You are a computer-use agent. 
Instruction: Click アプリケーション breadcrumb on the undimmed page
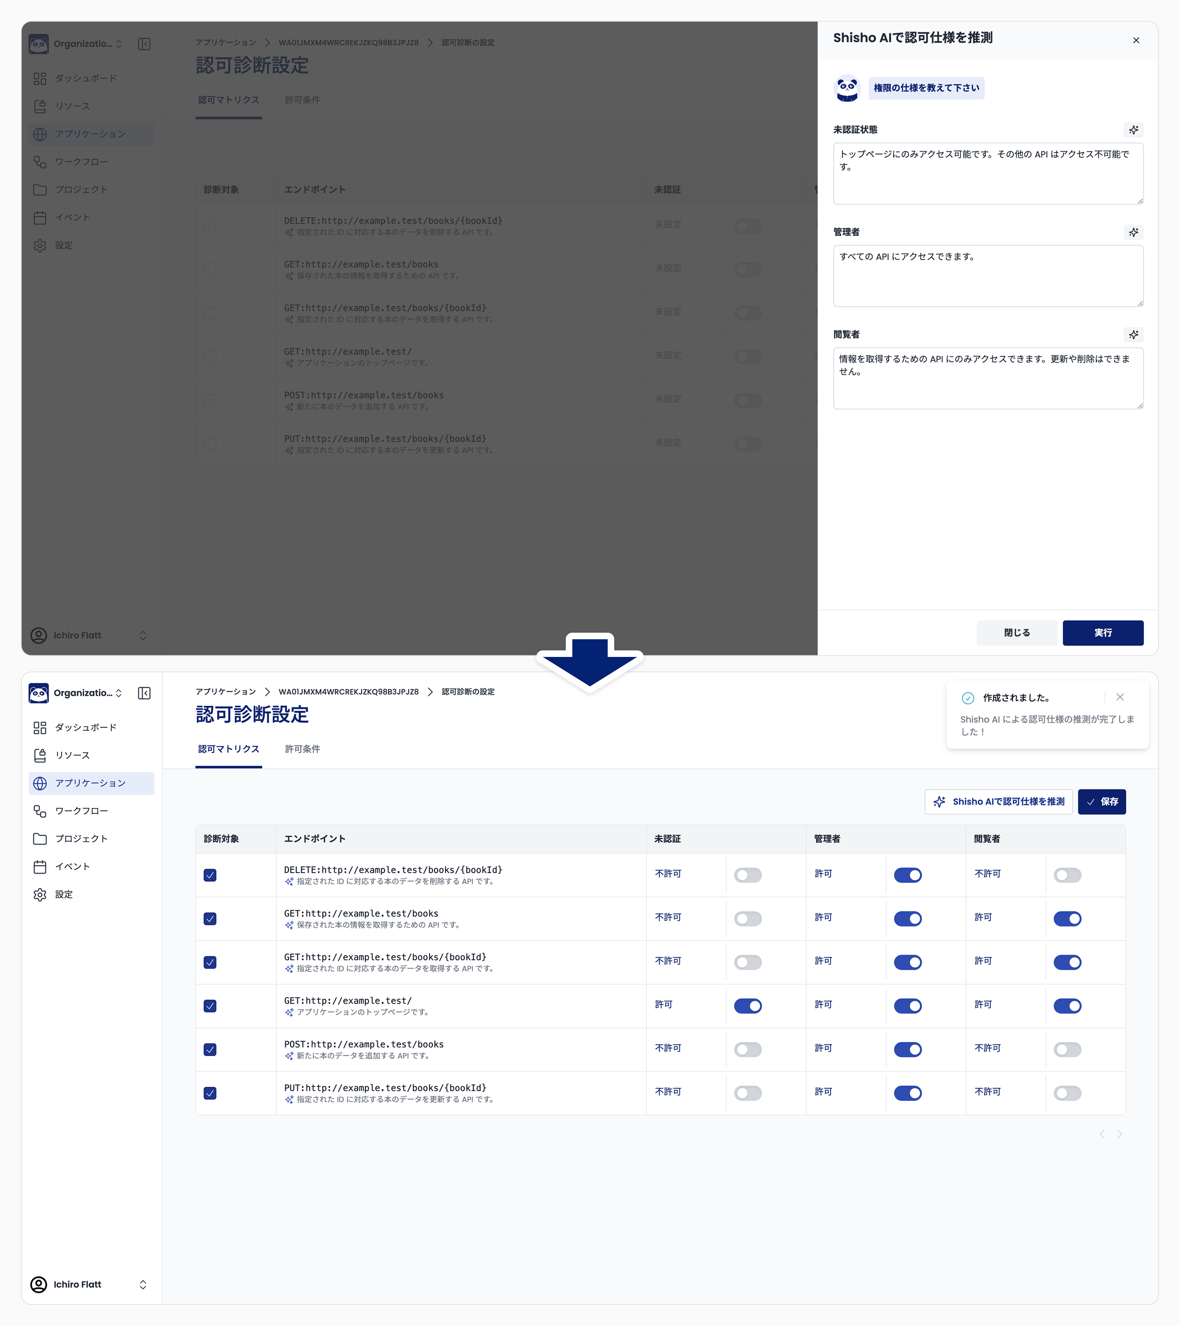(x=226, y=692)
